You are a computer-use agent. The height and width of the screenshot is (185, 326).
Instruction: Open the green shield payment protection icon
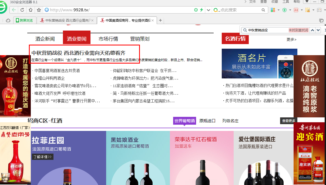pyautogui.click(x=284, y=10)
